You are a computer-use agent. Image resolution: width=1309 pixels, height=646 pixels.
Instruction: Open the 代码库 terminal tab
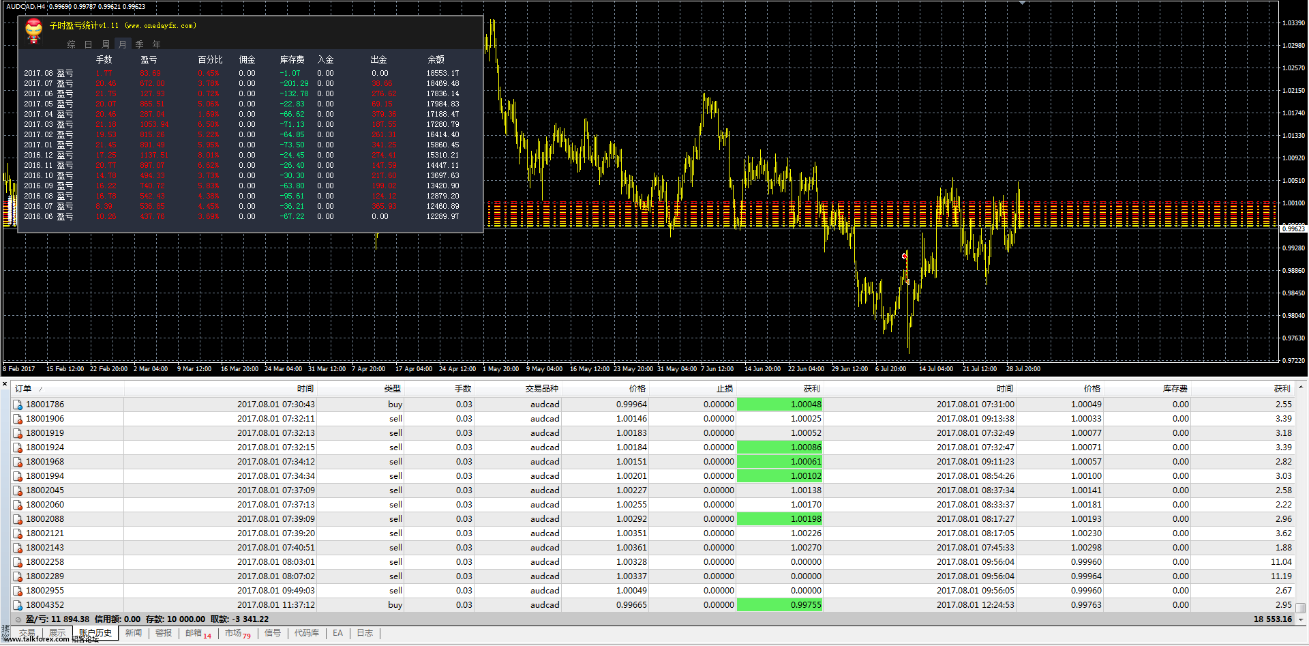point(307,633)
